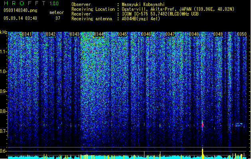Image resolution: width=251 pixels, height=159 pixels.
Task: Click the kHz axis unit label
Action: pyautogui.click(x=4, y=32)
